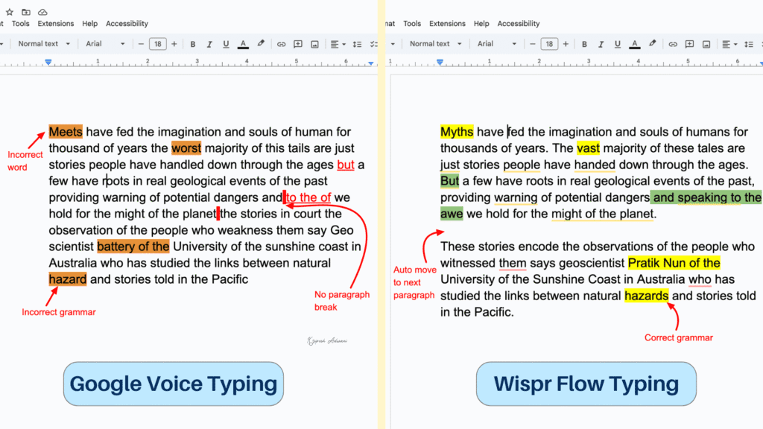Open Accessibility menu in left window

(127, 23)
